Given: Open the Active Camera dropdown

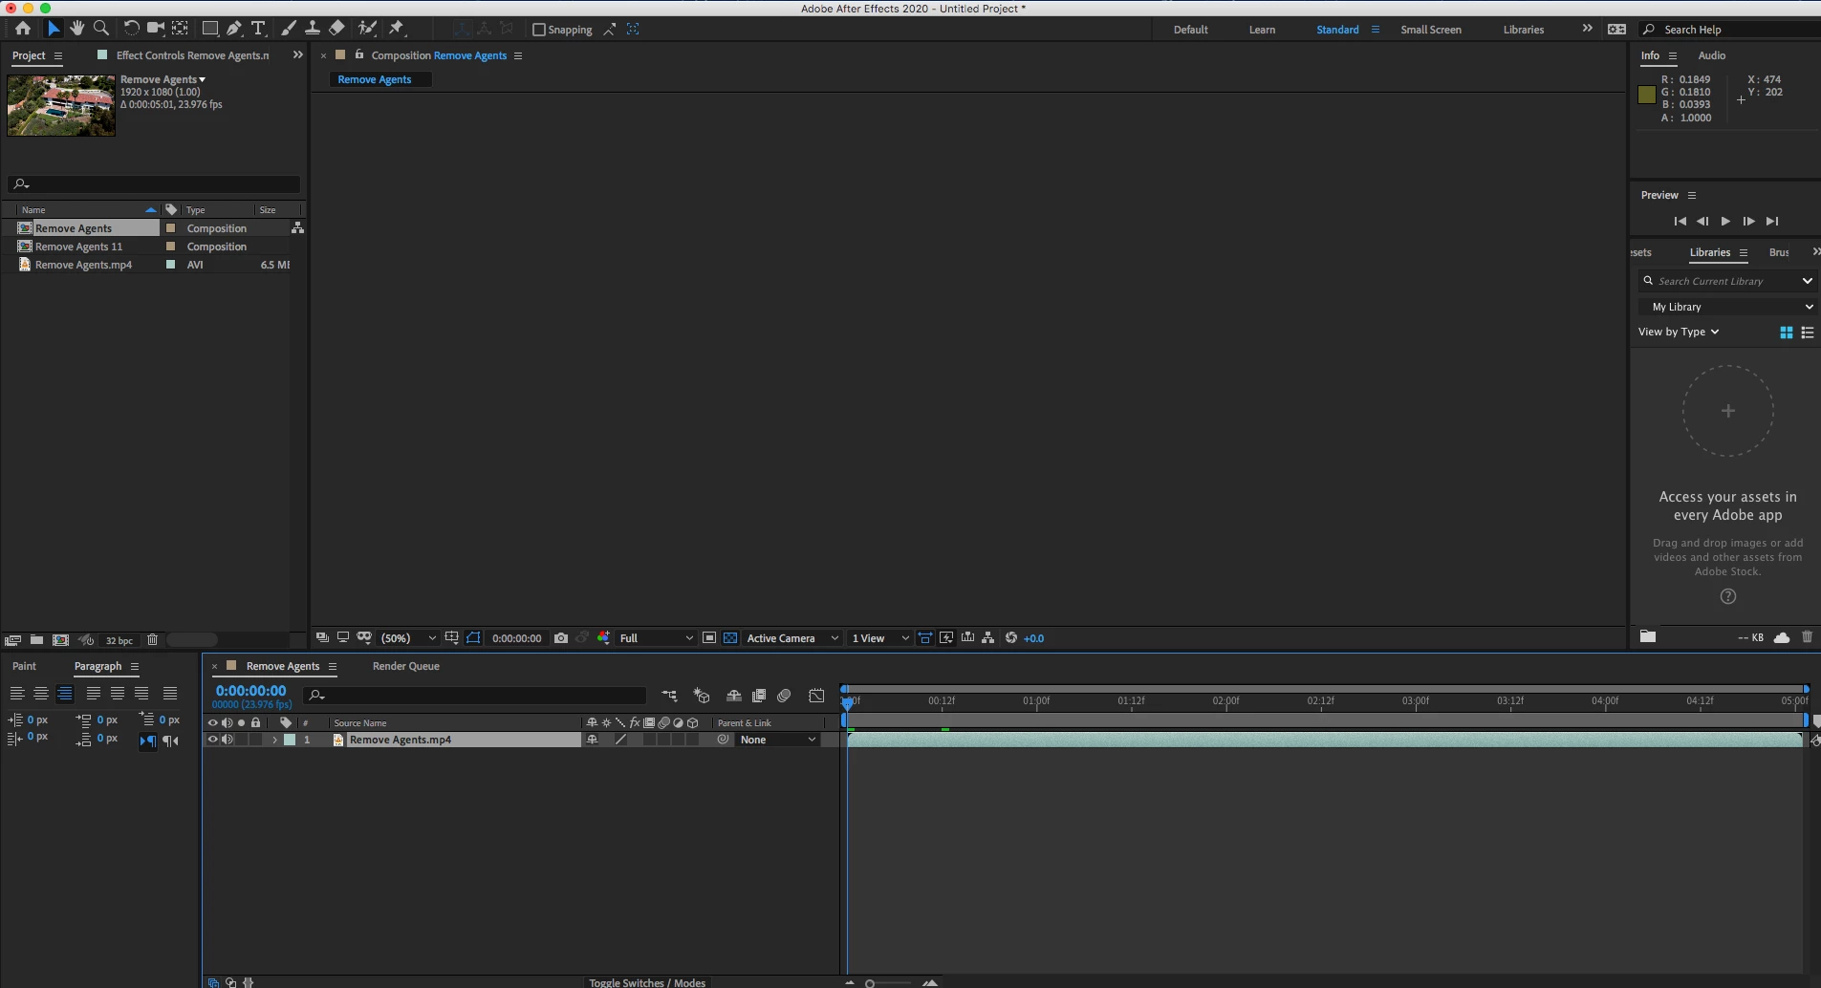Looking at the screenshot, I should point(792,638).
